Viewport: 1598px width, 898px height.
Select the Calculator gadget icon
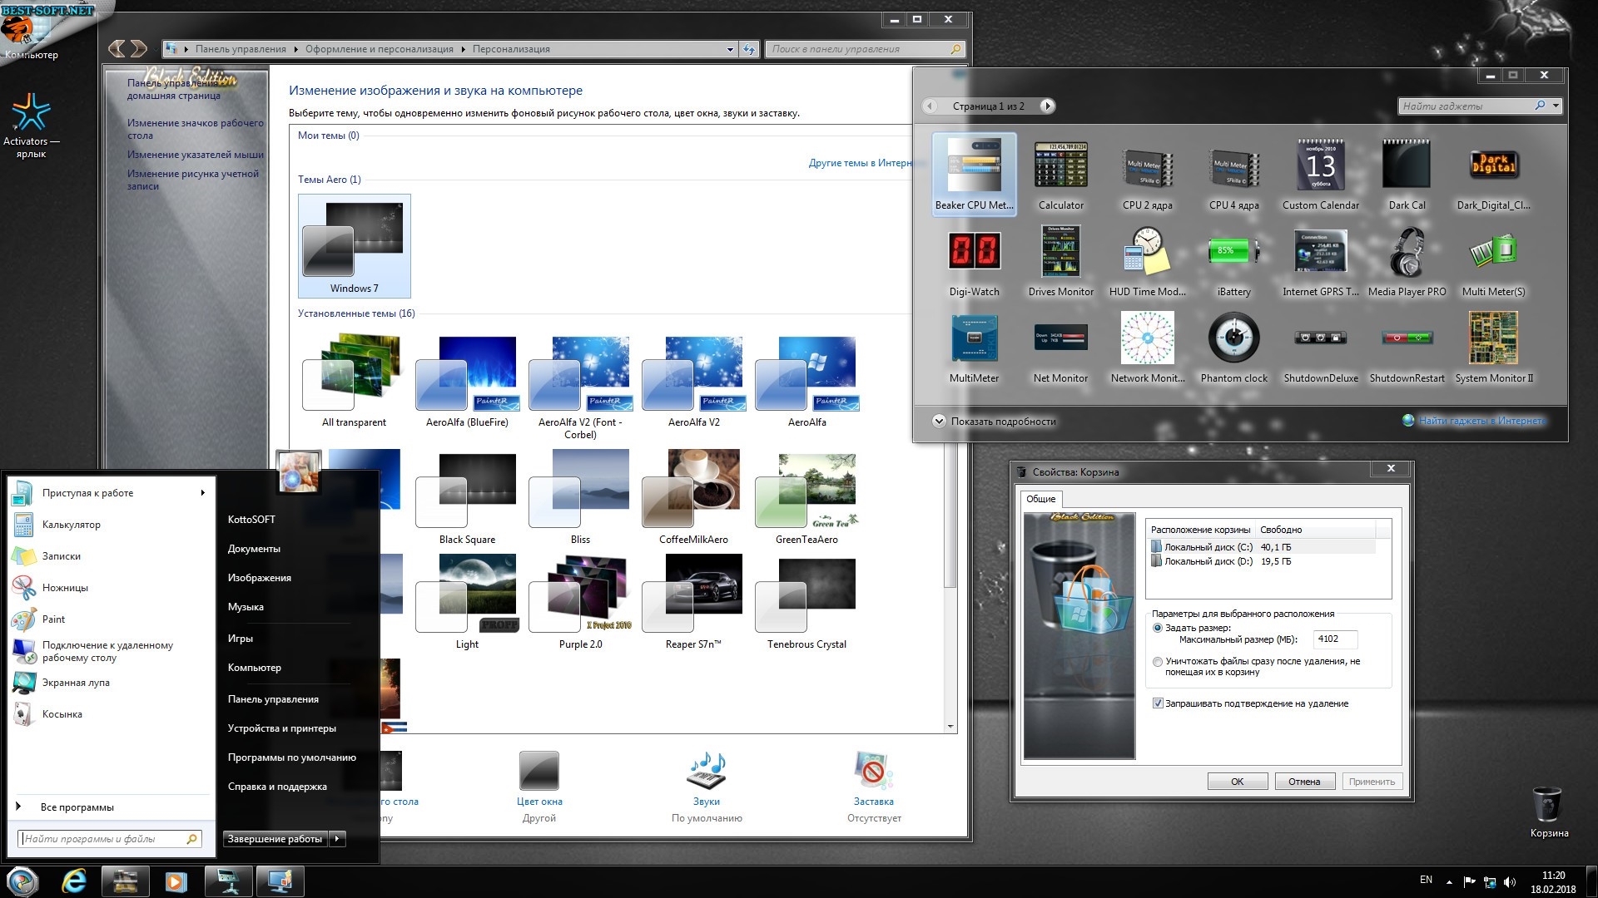click(x=1060, y=165)
